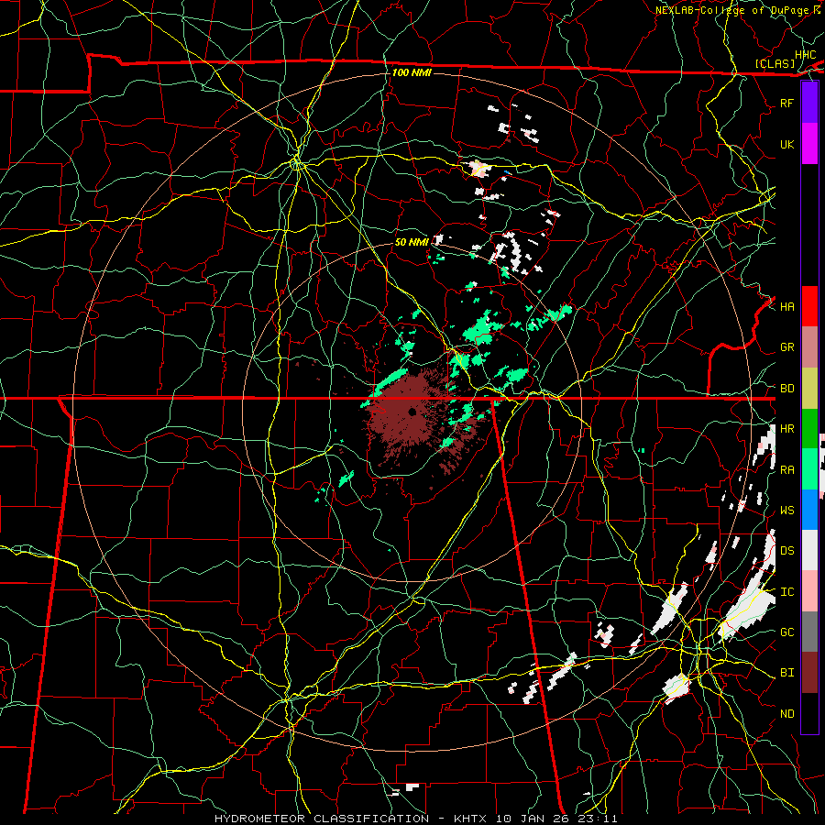This screenshot has height=825, width=825.
Task: Click the HA red legend swatch
Action: coord(809,306)
